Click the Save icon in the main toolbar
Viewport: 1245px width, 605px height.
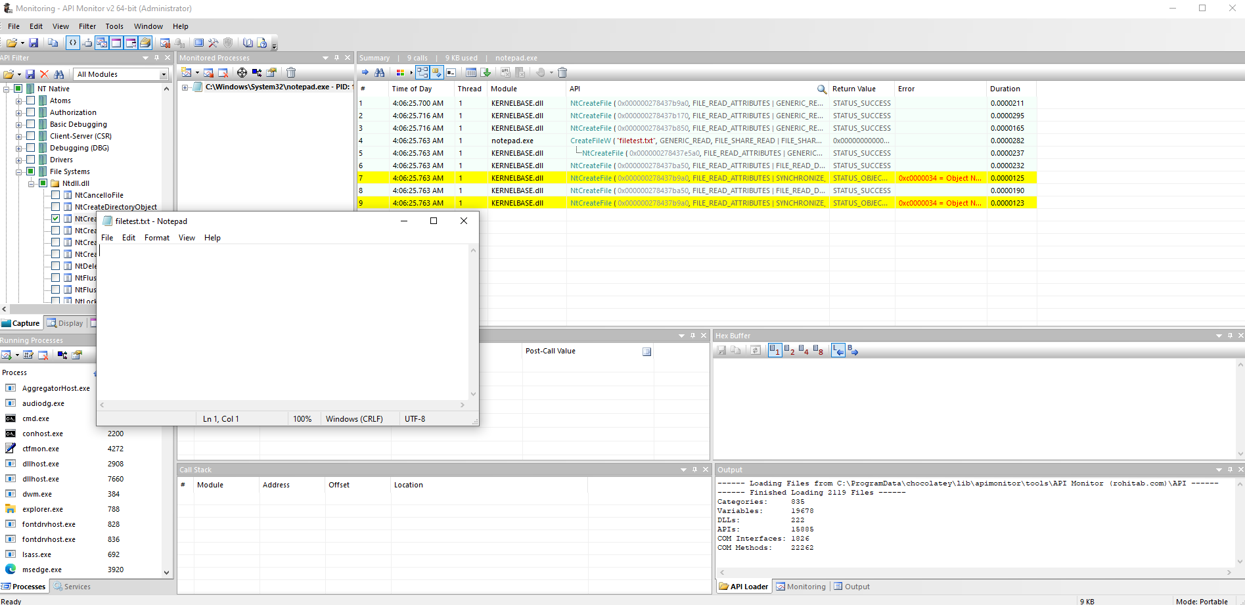(x=34, y=43)
